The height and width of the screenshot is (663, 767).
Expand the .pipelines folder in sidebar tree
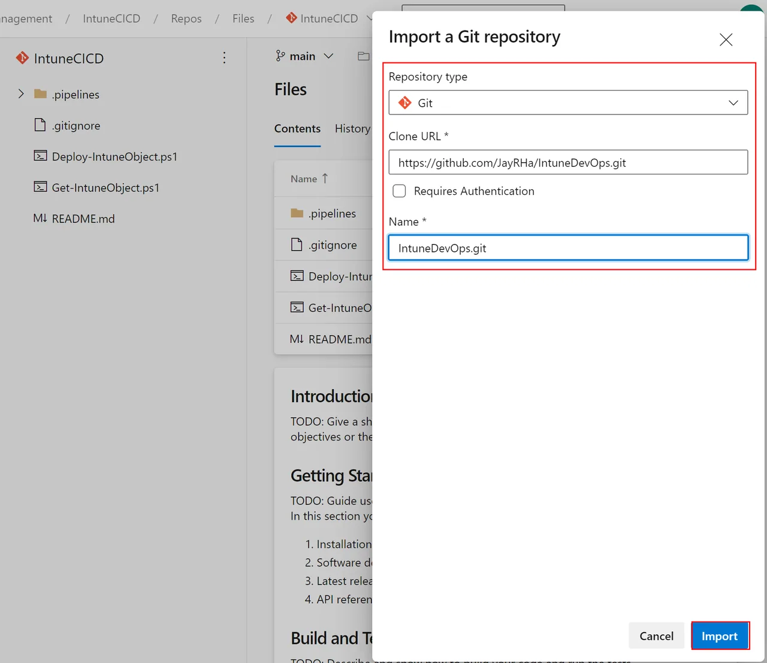[x=21, y=94]
